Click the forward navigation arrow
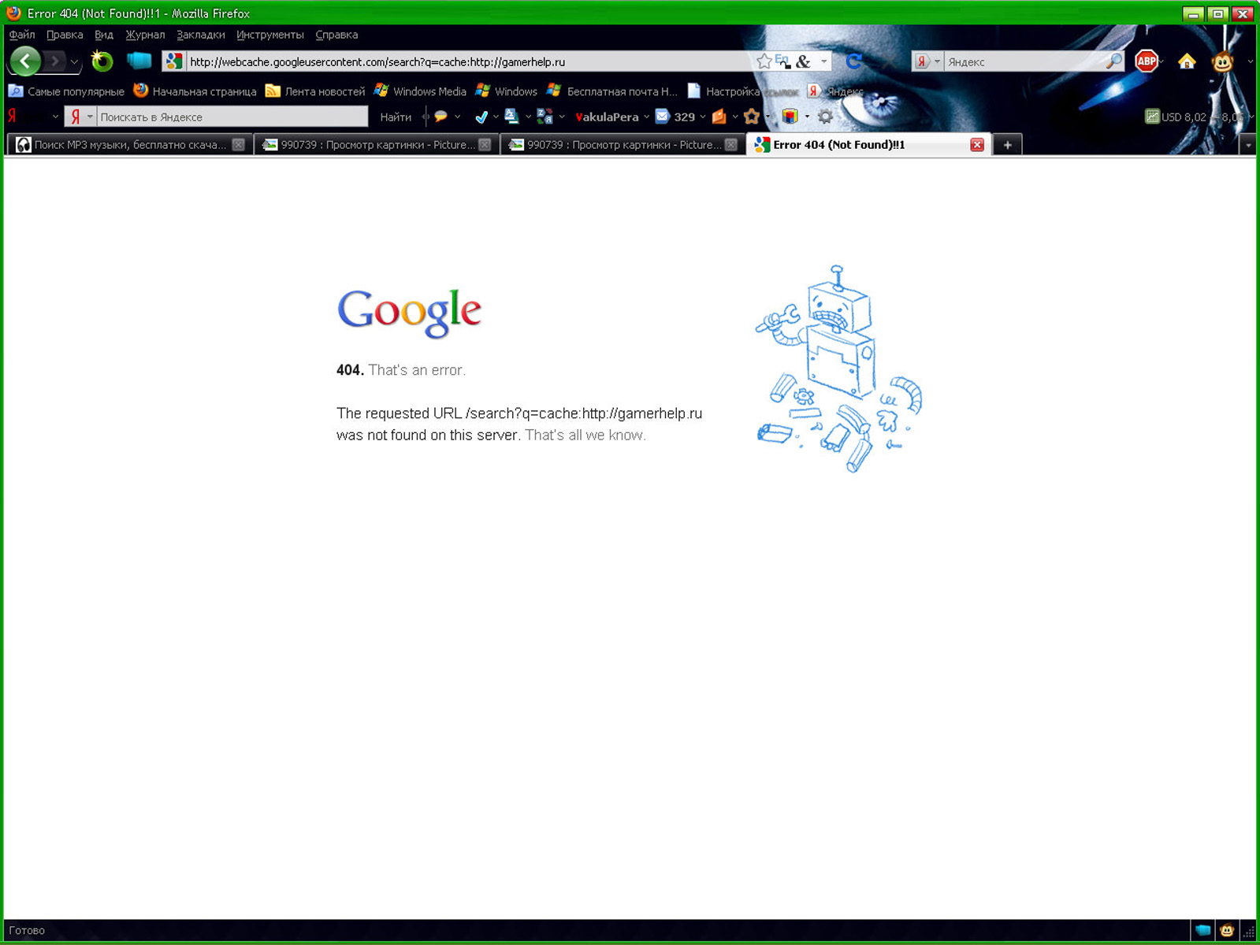The width and height of the screenshot is (1260, 945). tap(54, 61)
